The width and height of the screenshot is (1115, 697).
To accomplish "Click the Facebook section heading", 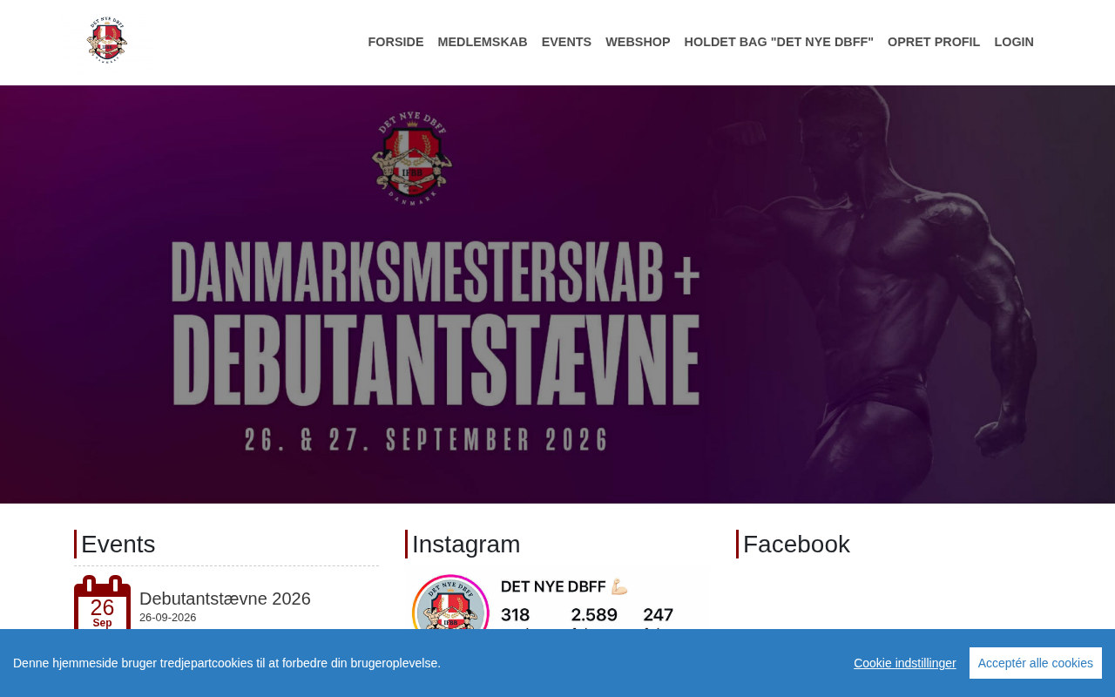I will point(796,544).
